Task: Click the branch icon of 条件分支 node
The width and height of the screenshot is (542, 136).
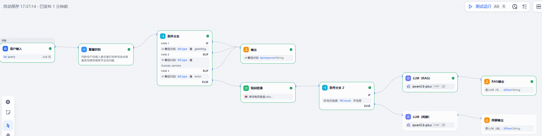Action: click(163, 36)
